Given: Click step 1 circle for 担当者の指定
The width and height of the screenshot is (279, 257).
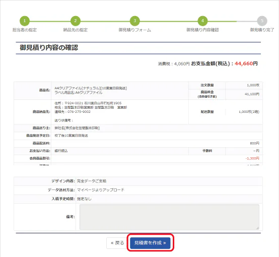Looking at the screenshot, I should point(24,21).
